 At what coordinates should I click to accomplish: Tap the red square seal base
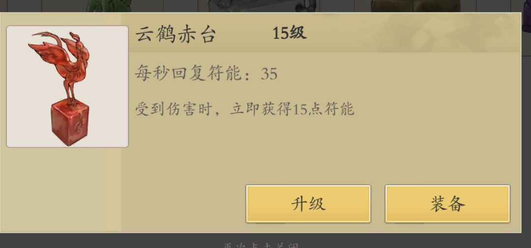(x=70, y=123)
